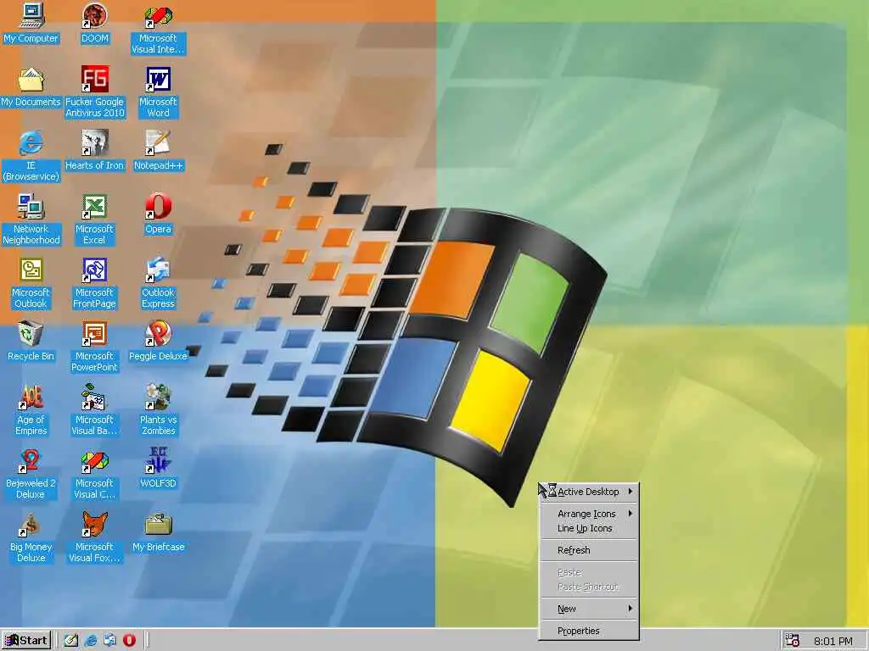The width and height of the screenshot is (869, 651).
Task: Launch Opera from the quick launch bar
Action: (129, 641)
